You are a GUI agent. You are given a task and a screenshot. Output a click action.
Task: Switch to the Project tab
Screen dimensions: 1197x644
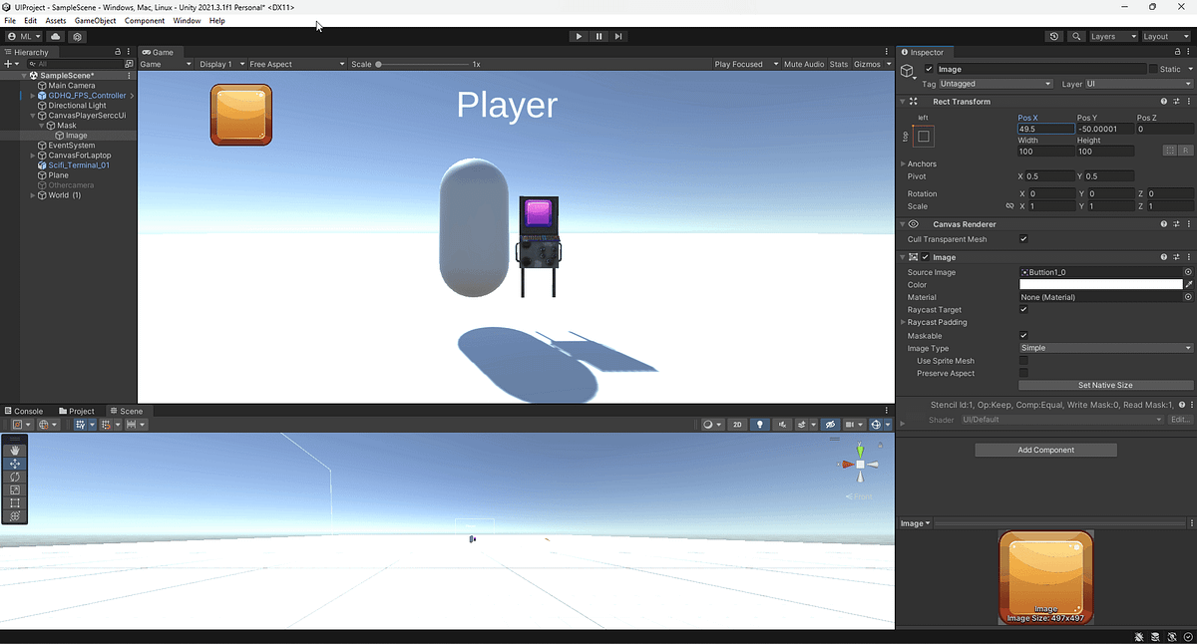tap(77, 410)
